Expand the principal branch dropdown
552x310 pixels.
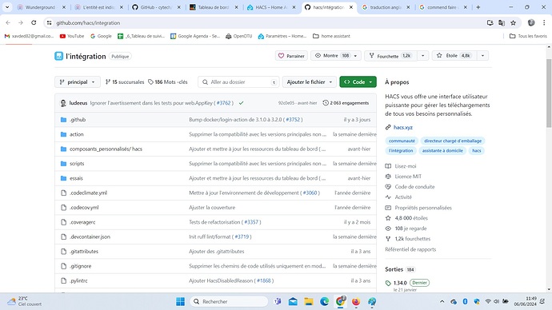78,81
